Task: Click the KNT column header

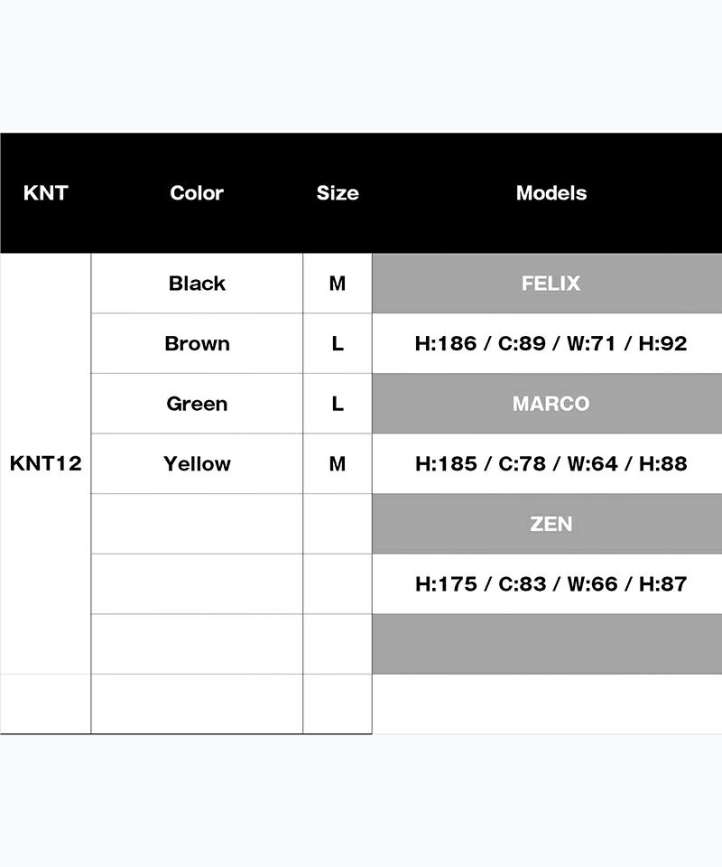Action: coord(45,192)
